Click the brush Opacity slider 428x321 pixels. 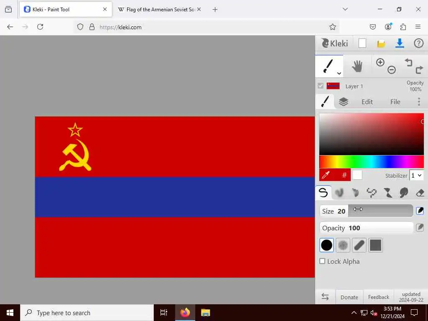(x=366, y=228)
